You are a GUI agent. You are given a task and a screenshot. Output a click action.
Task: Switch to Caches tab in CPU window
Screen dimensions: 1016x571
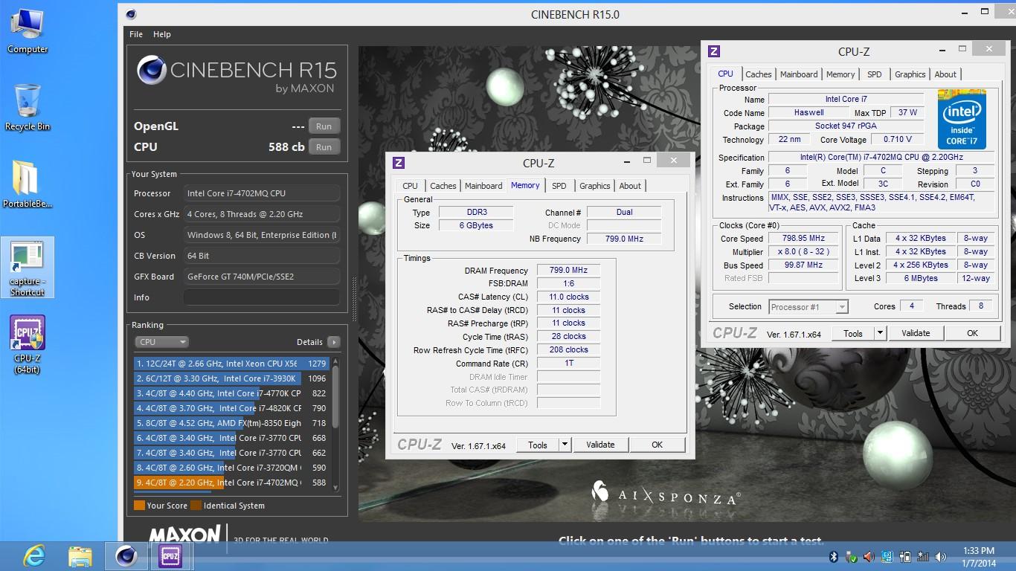coord(759,74)
